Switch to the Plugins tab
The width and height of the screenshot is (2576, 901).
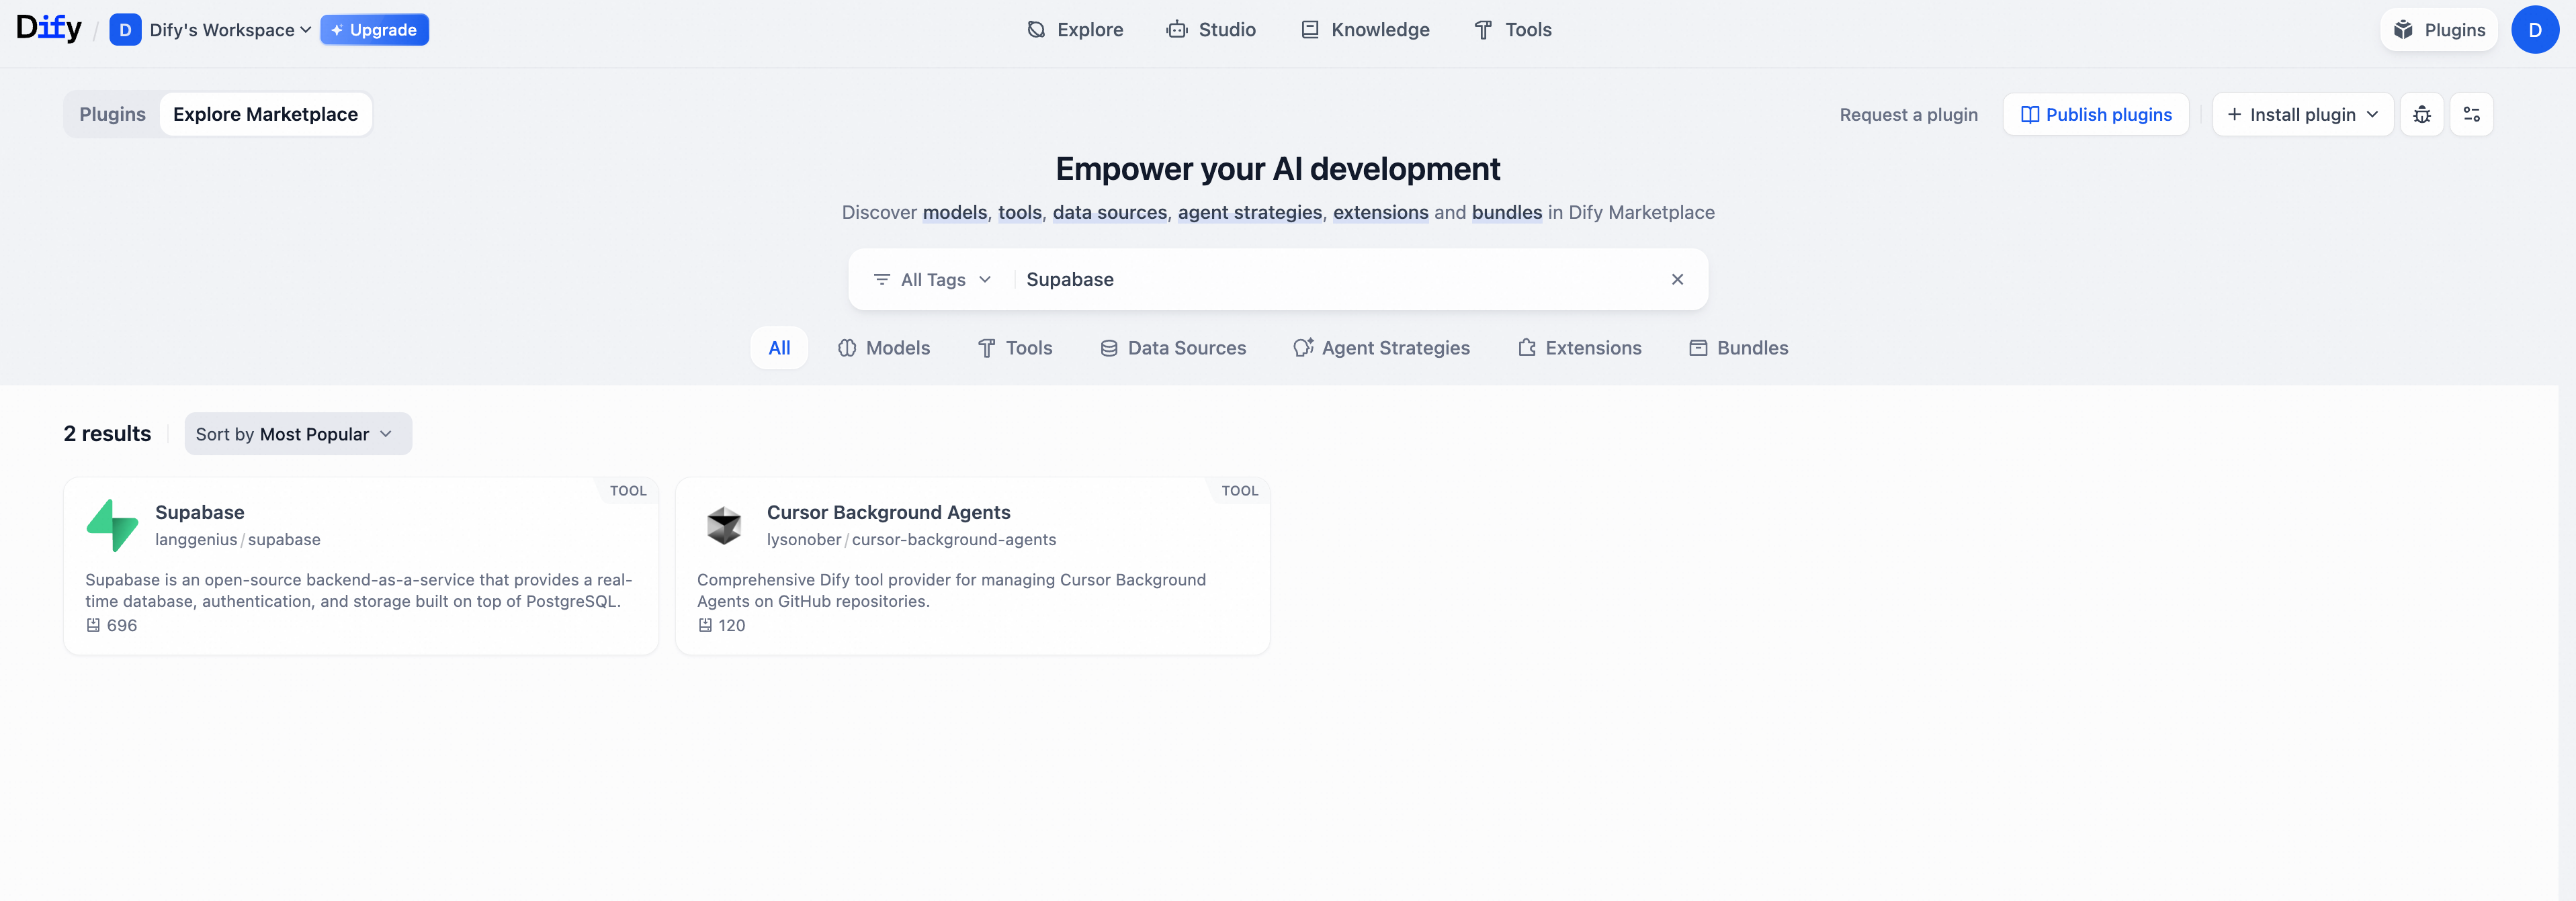(112, 115)
